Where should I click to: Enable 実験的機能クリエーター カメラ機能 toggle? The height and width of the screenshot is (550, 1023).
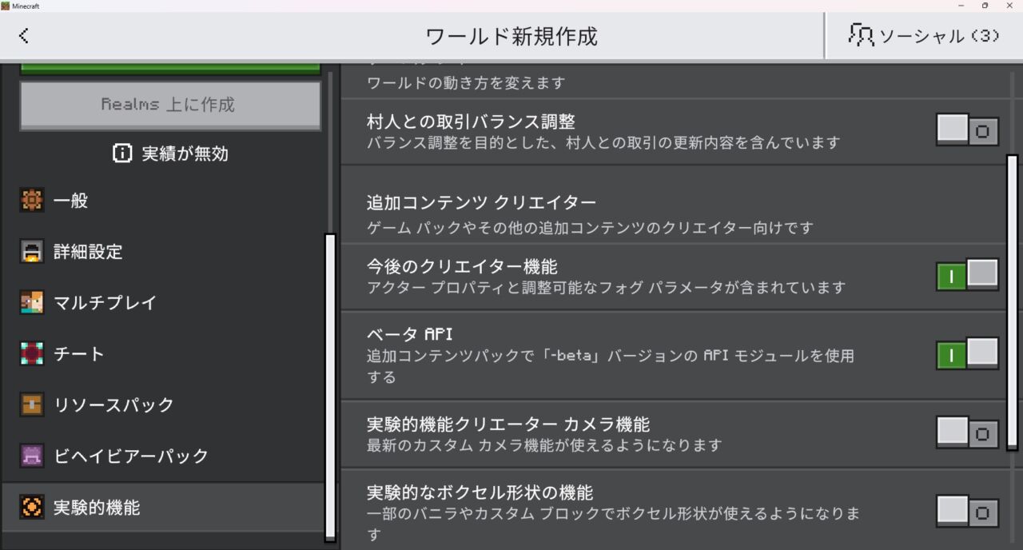tap(967, 433)
